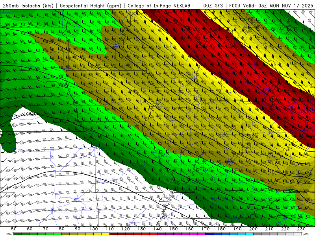Viewport: 315px width, 236px height.
Task: Click the 180 value on the color bar
Action: pos(221,229)
